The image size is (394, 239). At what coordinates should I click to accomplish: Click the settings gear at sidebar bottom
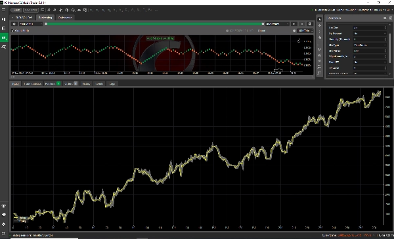tap(4, 233)
